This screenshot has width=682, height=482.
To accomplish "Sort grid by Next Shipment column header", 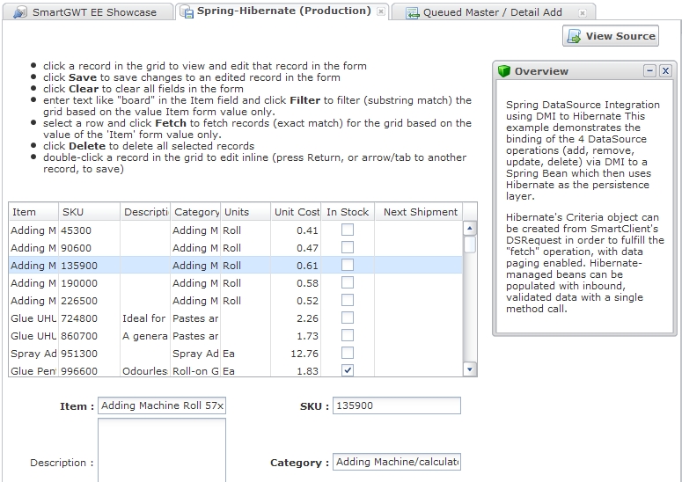I will 419,212.
